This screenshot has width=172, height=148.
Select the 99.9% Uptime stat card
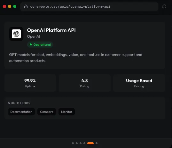[x=30, y=83]
